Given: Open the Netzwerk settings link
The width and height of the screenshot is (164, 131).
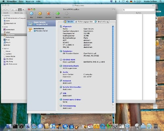Looking at the screenshot, I should click(67, 81).
